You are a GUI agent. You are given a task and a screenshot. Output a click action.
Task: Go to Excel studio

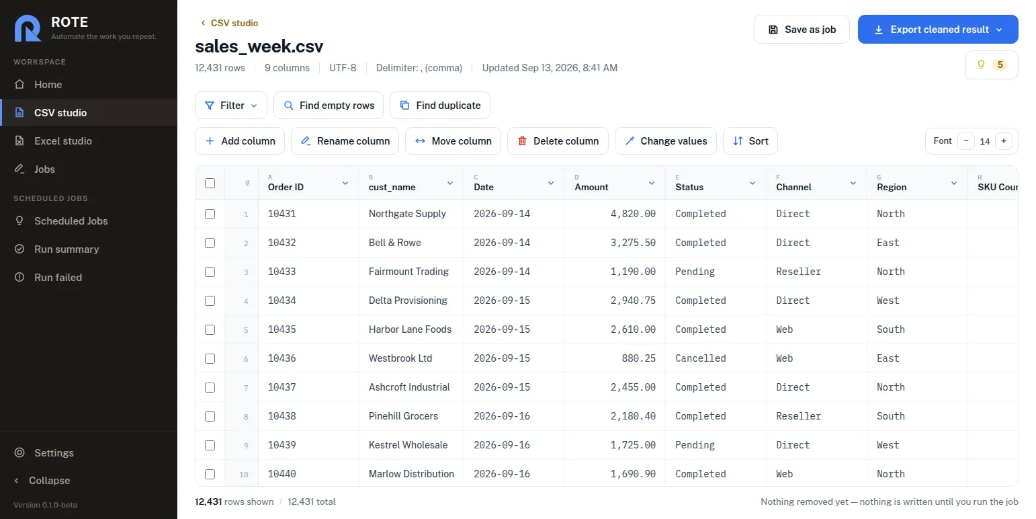point(88,141)
